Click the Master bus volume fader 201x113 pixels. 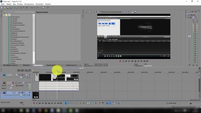[x=189, y=36]
